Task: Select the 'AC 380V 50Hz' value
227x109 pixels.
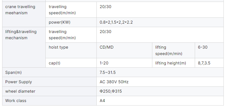Action: [x=112, y=82]
